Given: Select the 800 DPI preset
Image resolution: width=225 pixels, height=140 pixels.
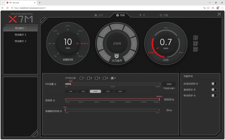Looking at the screenshot, I should coord(71,91).
